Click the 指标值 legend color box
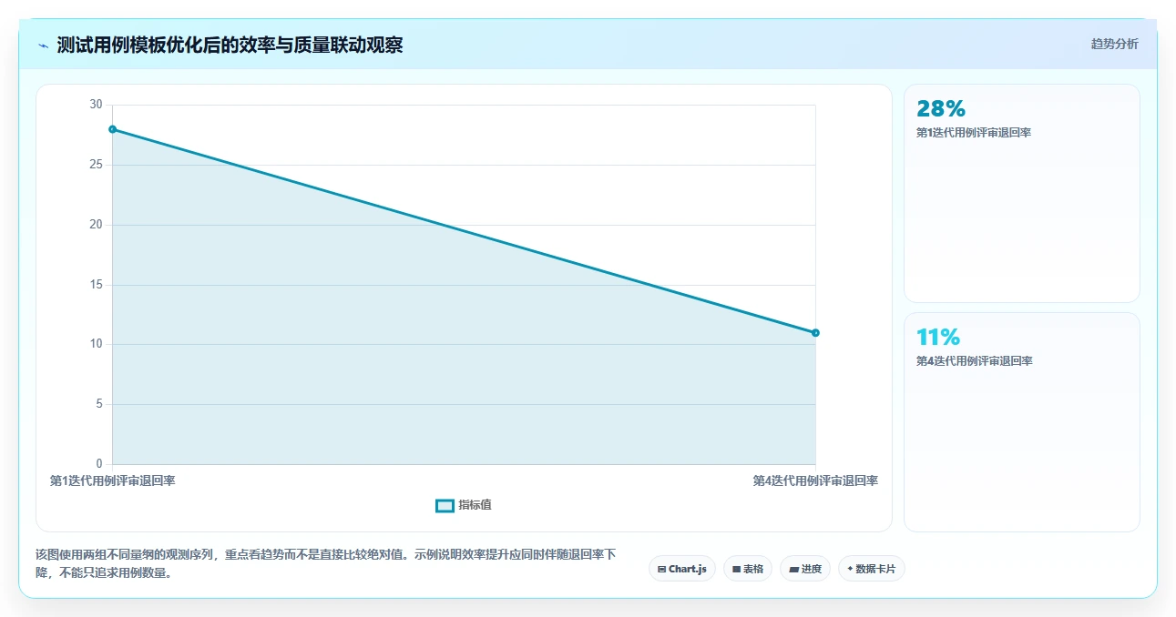 [x=445, y=506]
